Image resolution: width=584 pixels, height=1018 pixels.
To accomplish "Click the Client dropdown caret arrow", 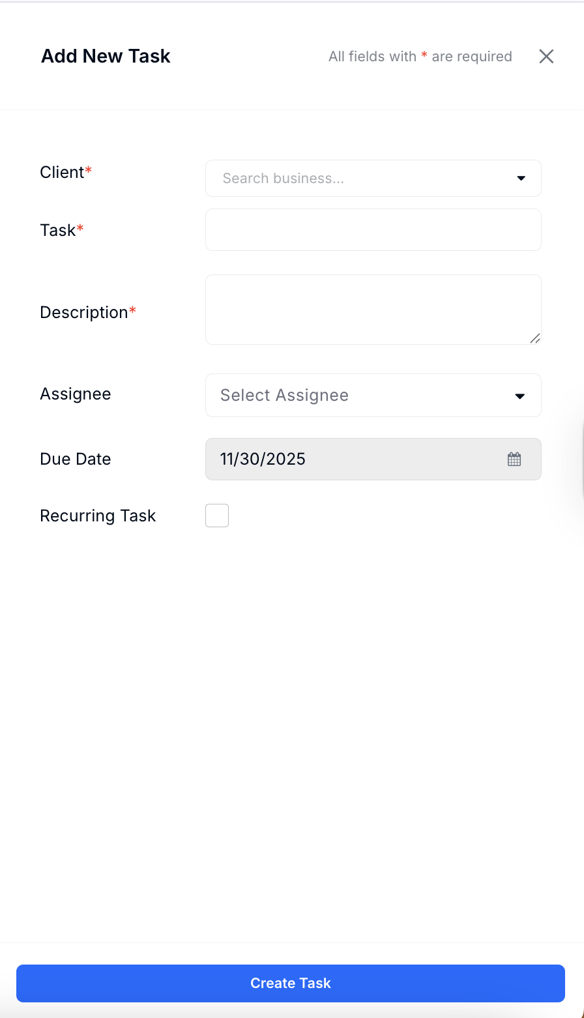I will (521, 179).
